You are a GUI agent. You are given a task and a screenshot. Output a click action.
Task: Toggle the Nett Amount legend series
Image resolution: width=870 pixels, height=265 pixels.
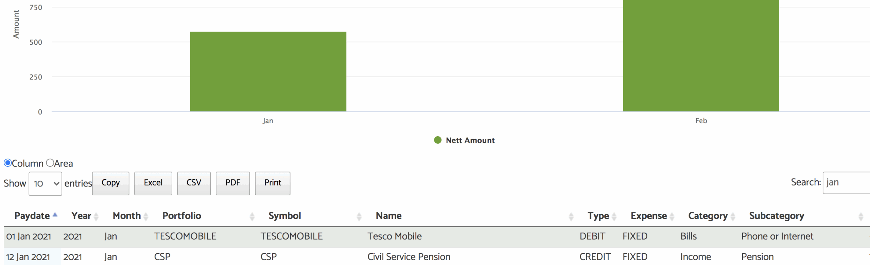click(x=464, y=140)
